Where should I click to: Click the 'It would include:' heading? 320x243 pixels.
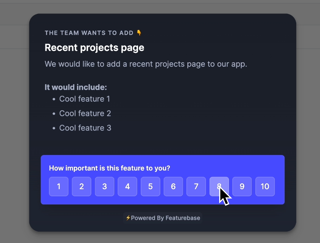point(76,87)
